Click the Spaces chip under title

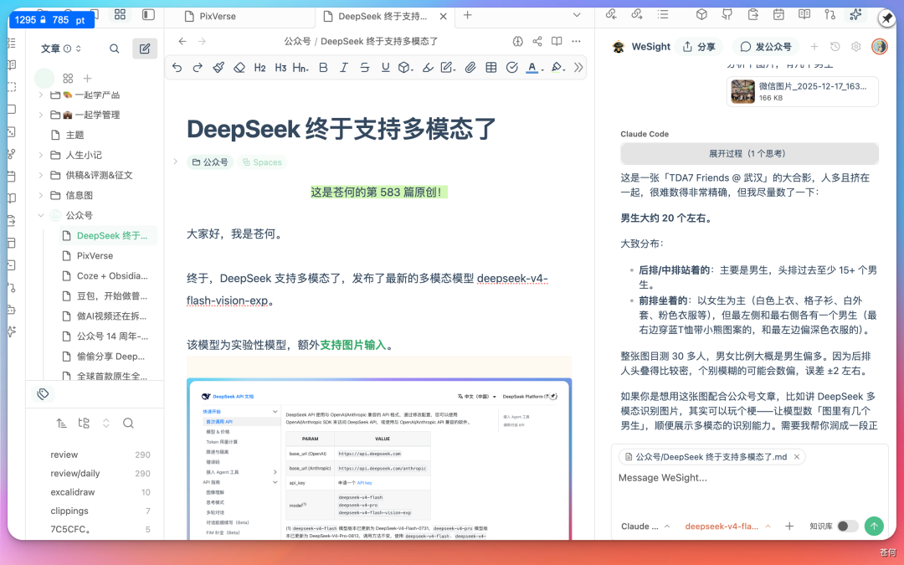pyautogui.click(x=262, y=162)
